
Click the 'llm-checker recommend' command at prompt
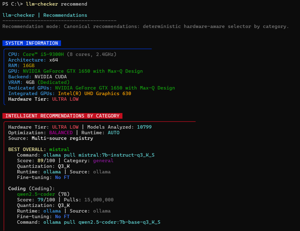click(56, 4)
